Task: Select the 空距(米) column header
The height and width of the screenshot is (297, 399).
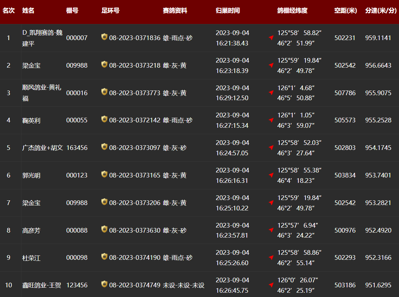Action: 346,11
